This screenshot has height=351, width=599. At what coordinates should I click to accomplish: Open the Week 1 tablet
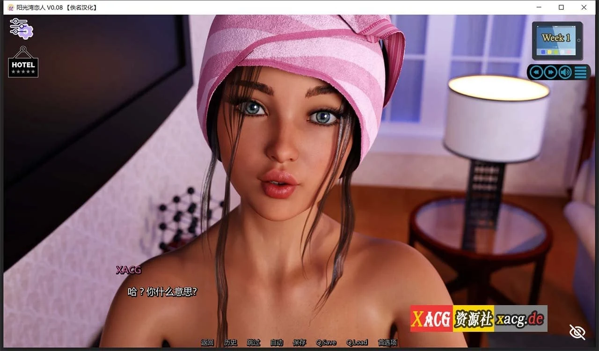[x=557, y=40]
